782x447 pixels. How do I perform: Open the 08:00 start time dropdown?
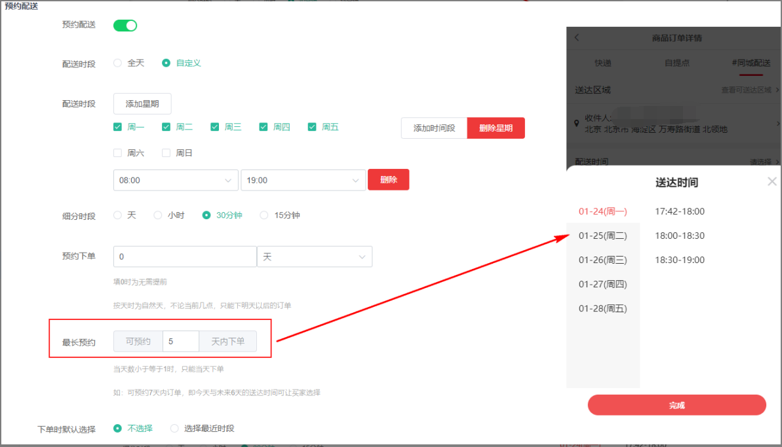[x=176, y=180]
